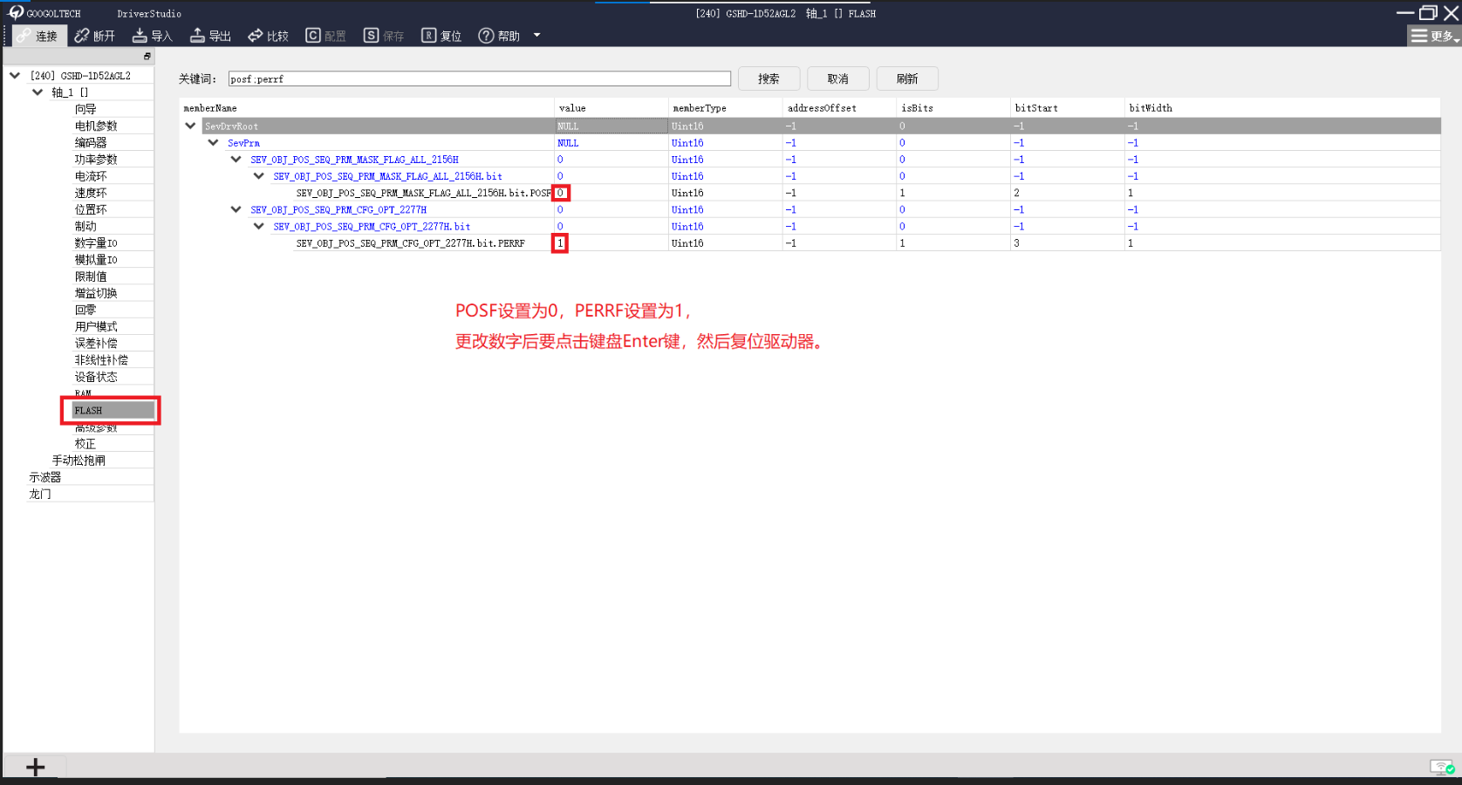Viewport: 1462px width, 785px height.
Task: Click the PERRF value cell showing 1
Action: pyautogui.click(x=560, y=243)
